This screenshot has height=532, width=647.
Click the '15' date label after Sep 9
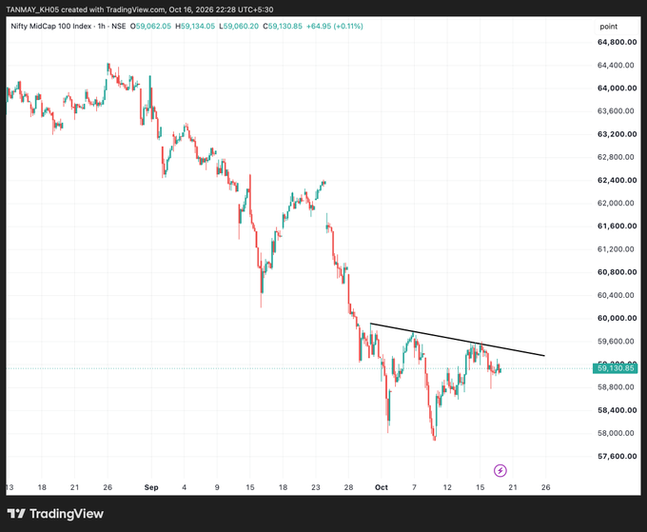250,487
